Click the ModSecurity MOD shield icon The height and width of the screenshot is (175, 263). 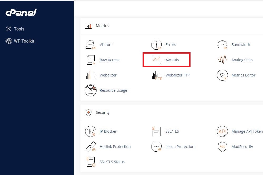point(222,147)
